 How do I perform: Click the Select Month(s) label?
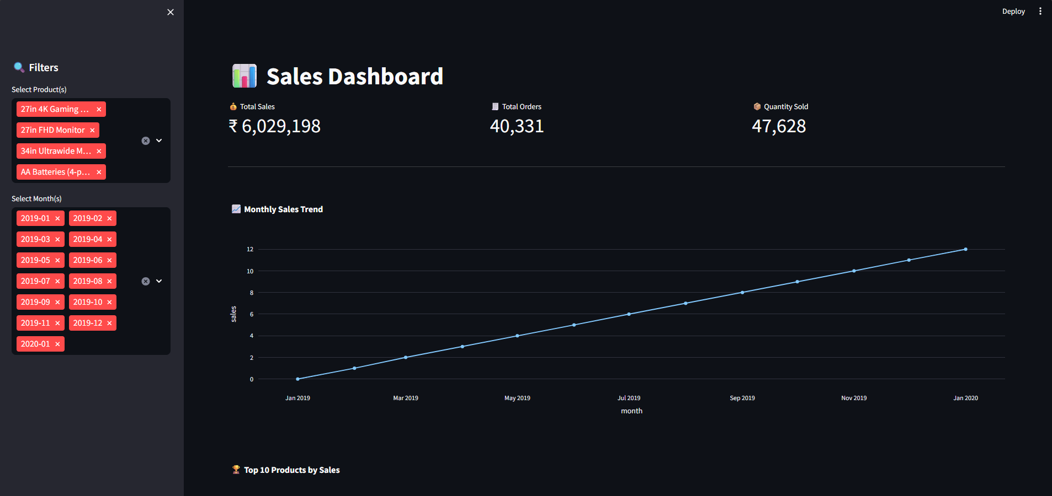click(36, 198)
